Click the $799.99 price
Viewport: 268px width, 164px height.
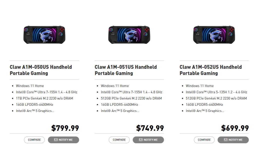point(65,128)
